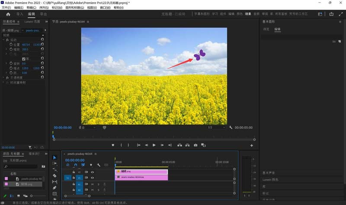Expand the Opacity (不透明度) effect section

tap(3, 78)
